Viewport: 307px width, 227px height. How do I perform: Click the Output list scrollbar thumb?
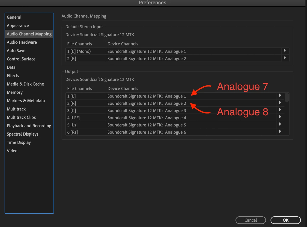point(287,98)
